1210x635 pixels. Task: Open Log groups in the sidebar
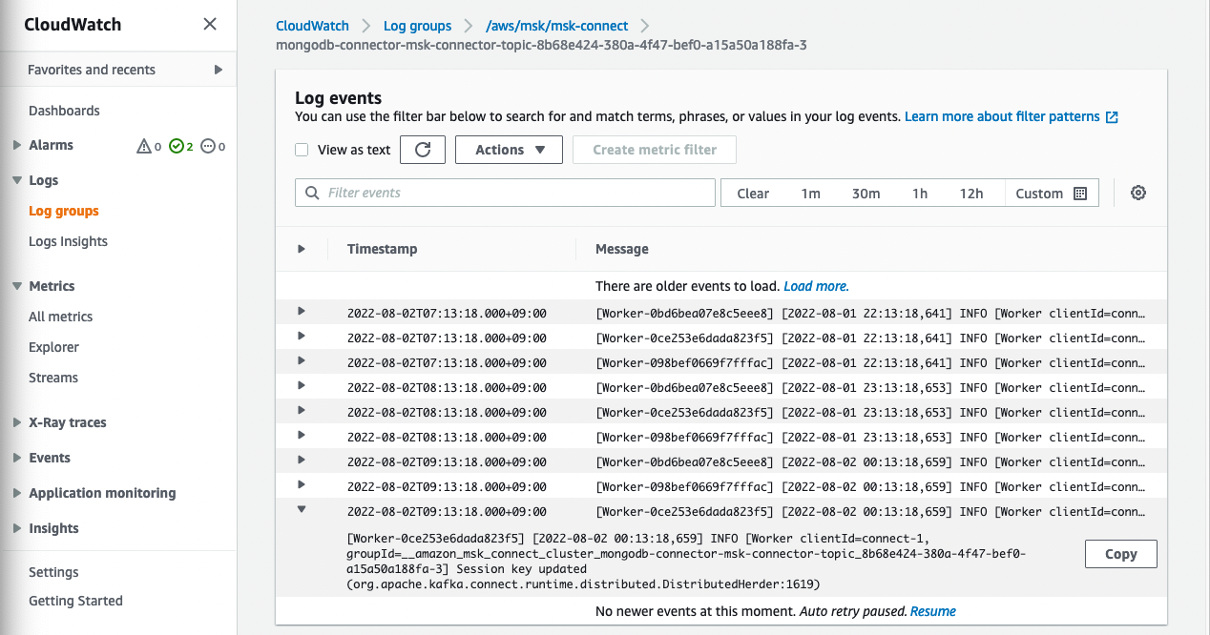64,211
